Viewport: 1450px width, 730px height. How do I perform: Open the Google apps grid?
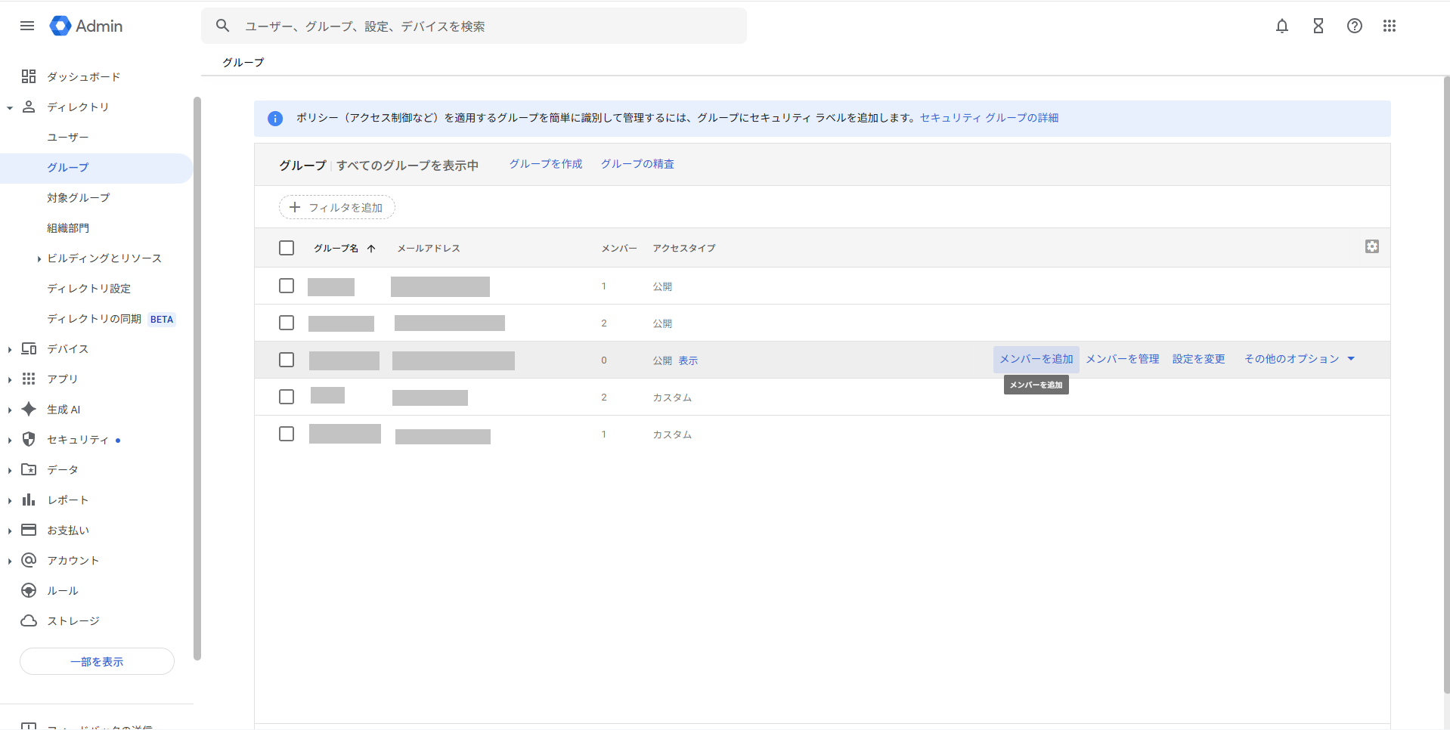pos(1390,26)
